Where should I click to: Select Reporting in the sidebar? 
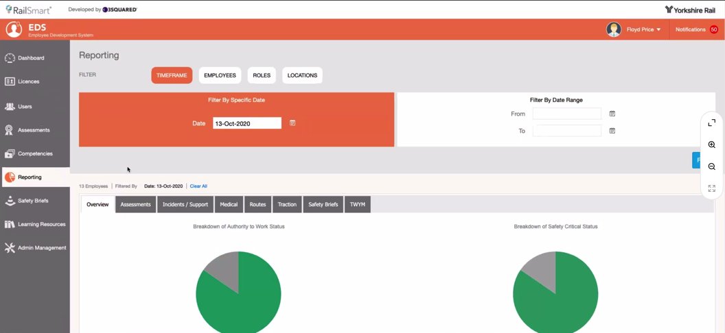pos(36,177)
